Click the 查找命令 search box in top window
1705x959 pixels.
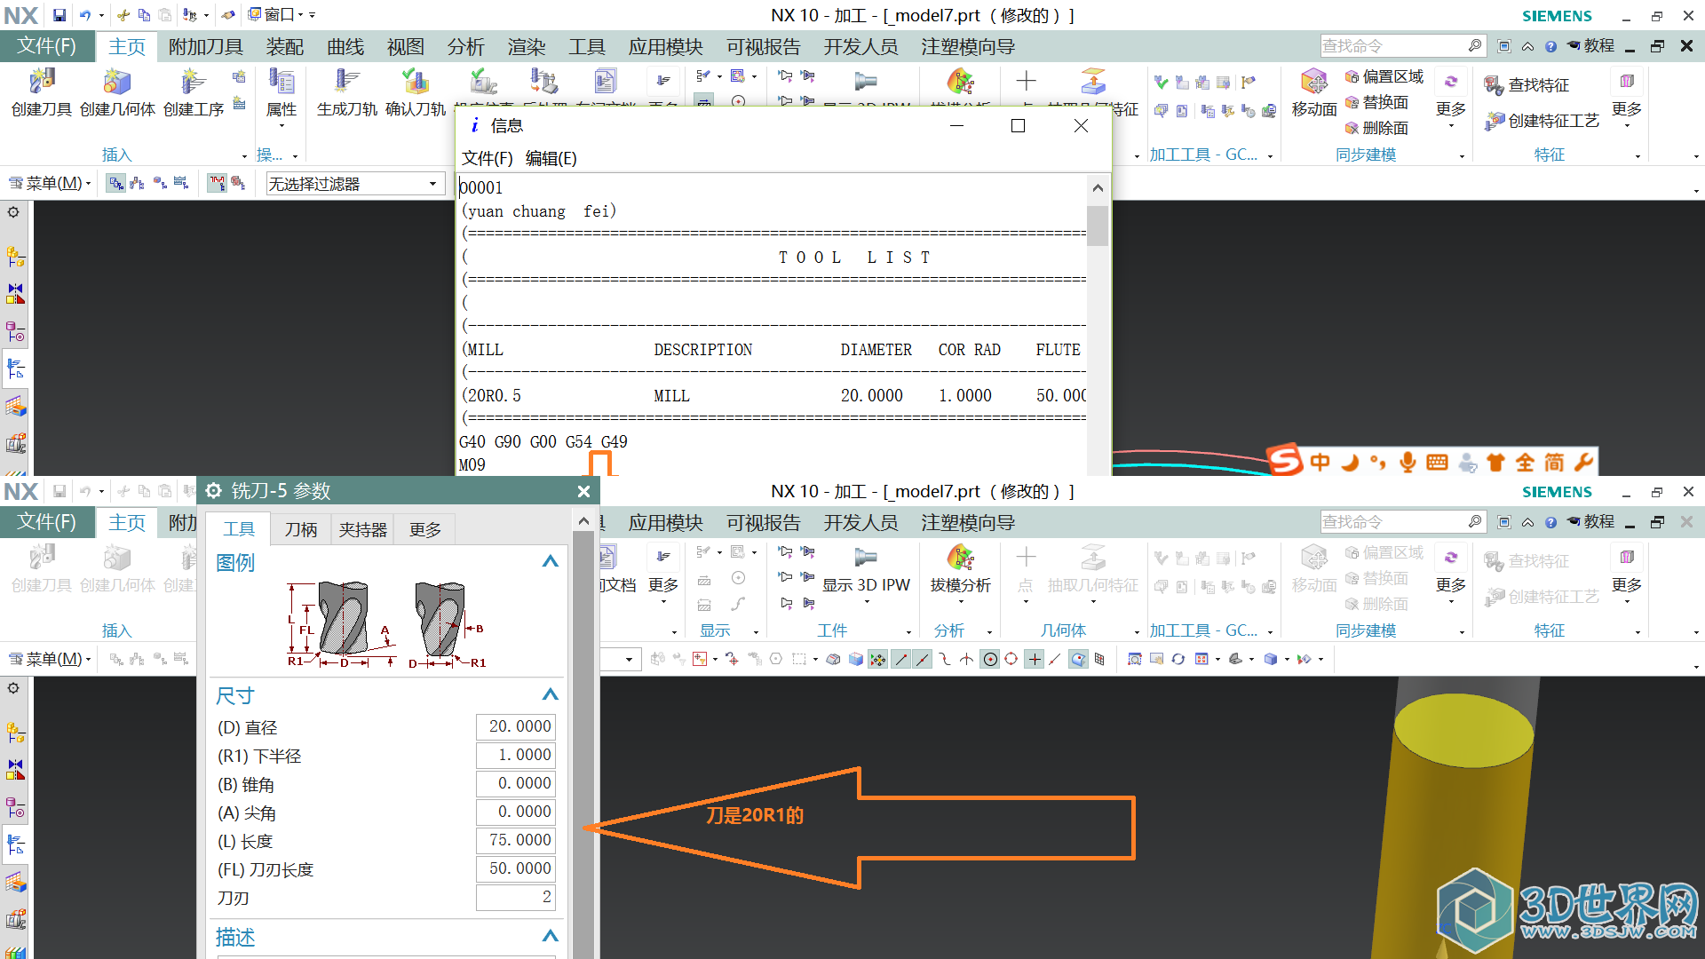[1402, 46]
